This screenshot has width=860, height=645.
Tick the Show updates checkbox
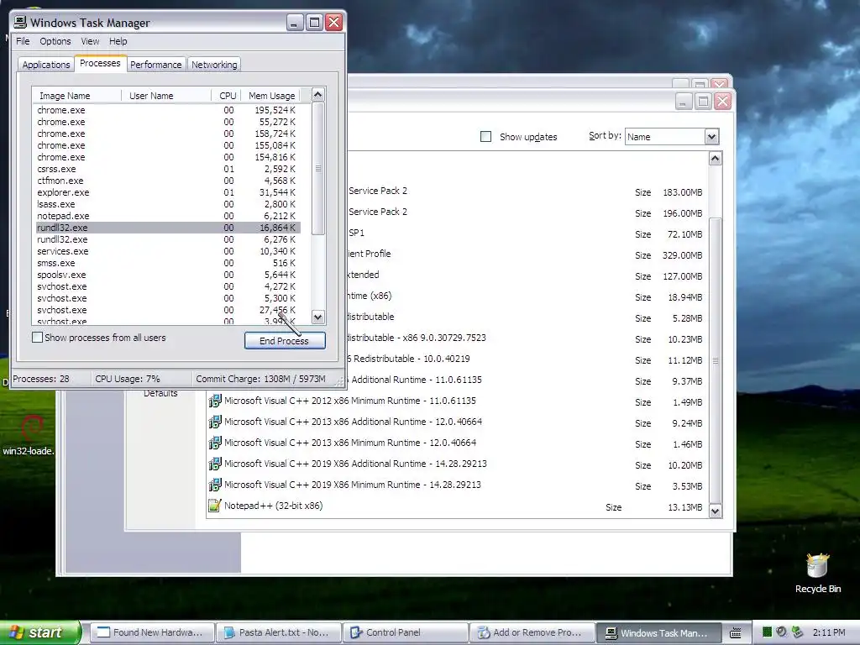pos(486,137)
